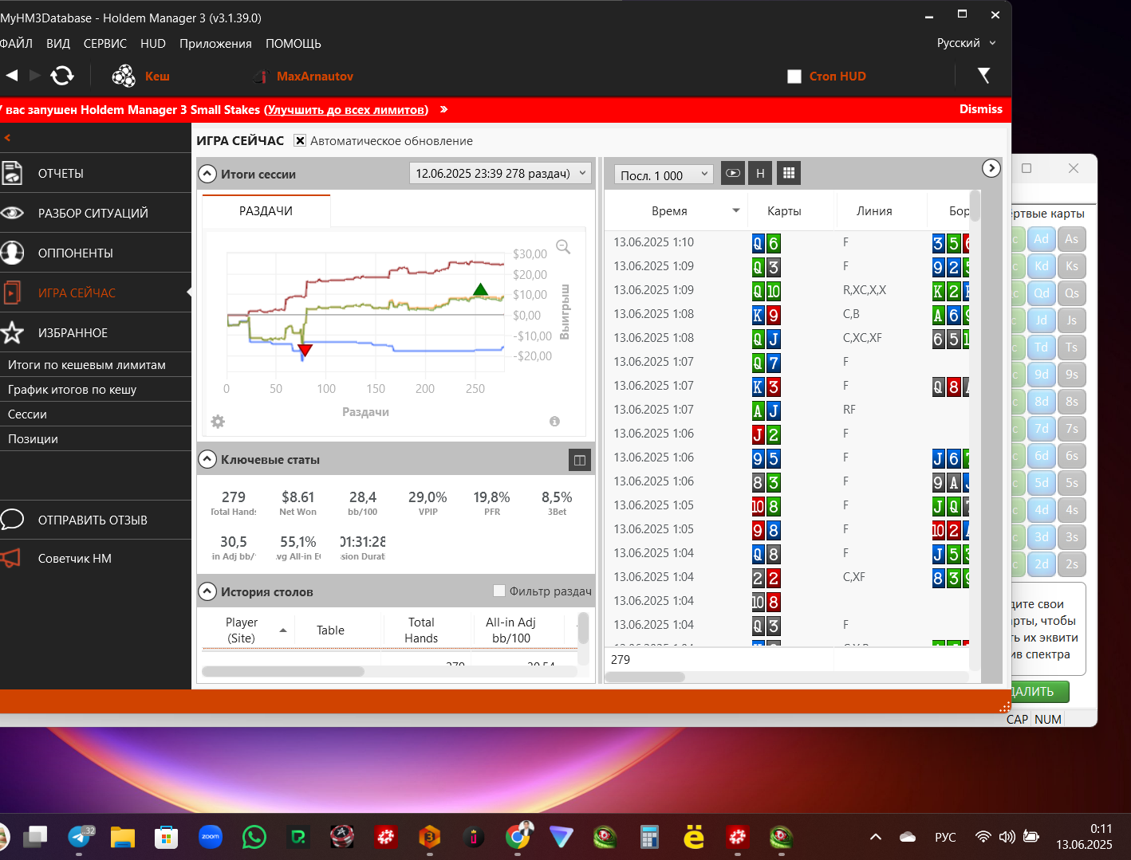Toggle Ad card in dead cards window
Screen dimensions: 1131x860
(1041, 239)
